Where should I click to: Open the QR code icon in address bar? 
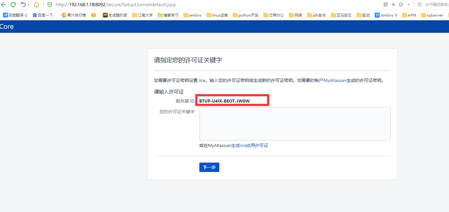coord(386,5)
